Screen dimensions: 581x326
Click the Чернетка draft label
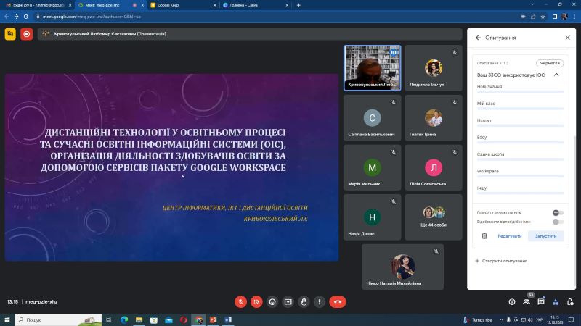[x=550, y=63]
